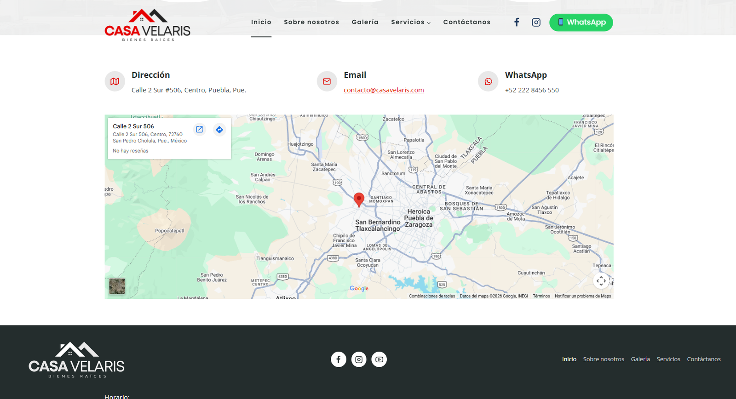Expand the Servicios dropdown menu
736x399 pixels.
[411, 22]
